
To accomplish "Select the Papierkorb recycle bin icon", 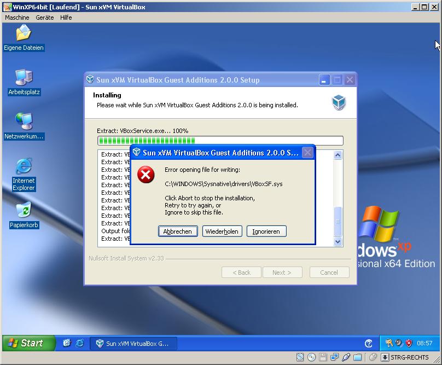I will (x=24, y=215).
